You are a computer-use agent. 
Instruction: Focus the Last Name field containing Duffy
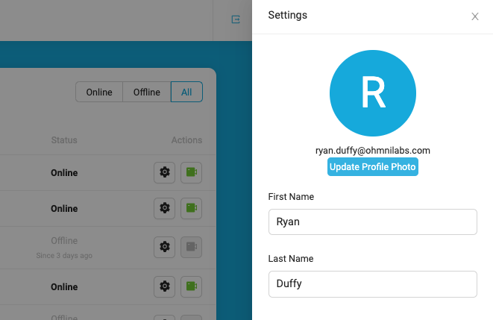pos(373,283)
